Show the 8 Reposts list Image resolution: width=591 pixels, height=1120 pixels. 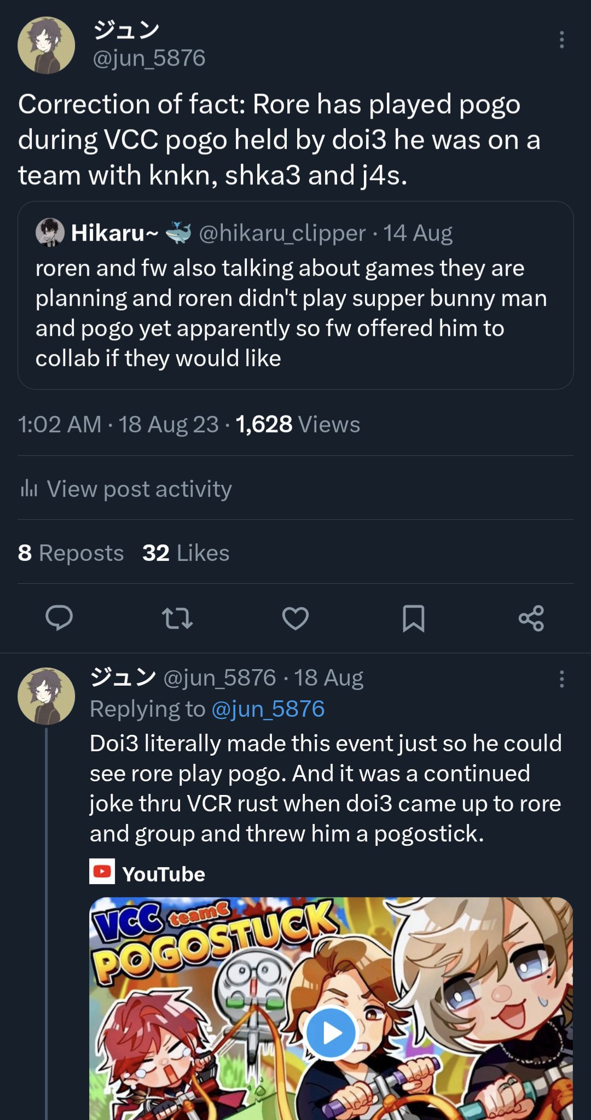pos(71,553)
